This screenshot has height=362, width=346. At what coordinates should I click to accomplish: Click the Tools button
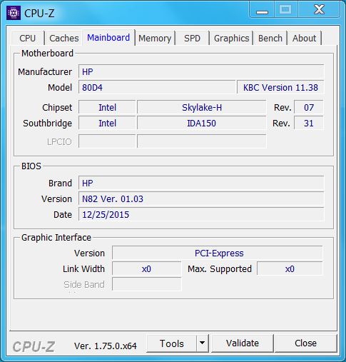click(172, 343)
